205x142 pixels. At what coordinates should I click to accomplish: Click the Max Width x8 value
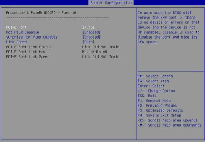(x=94, y=52)
